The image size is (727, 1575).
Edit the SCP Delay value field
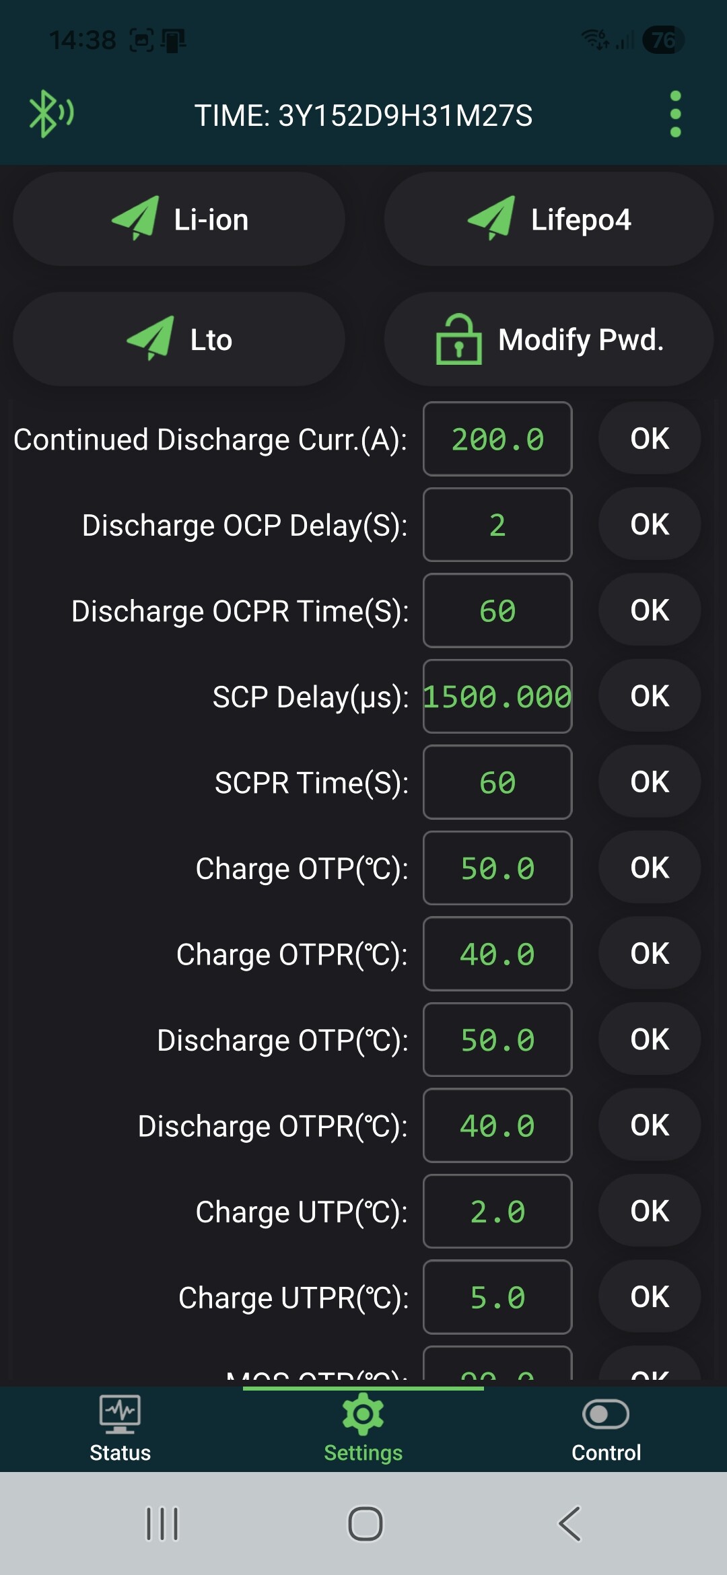[x=497, y=697]
